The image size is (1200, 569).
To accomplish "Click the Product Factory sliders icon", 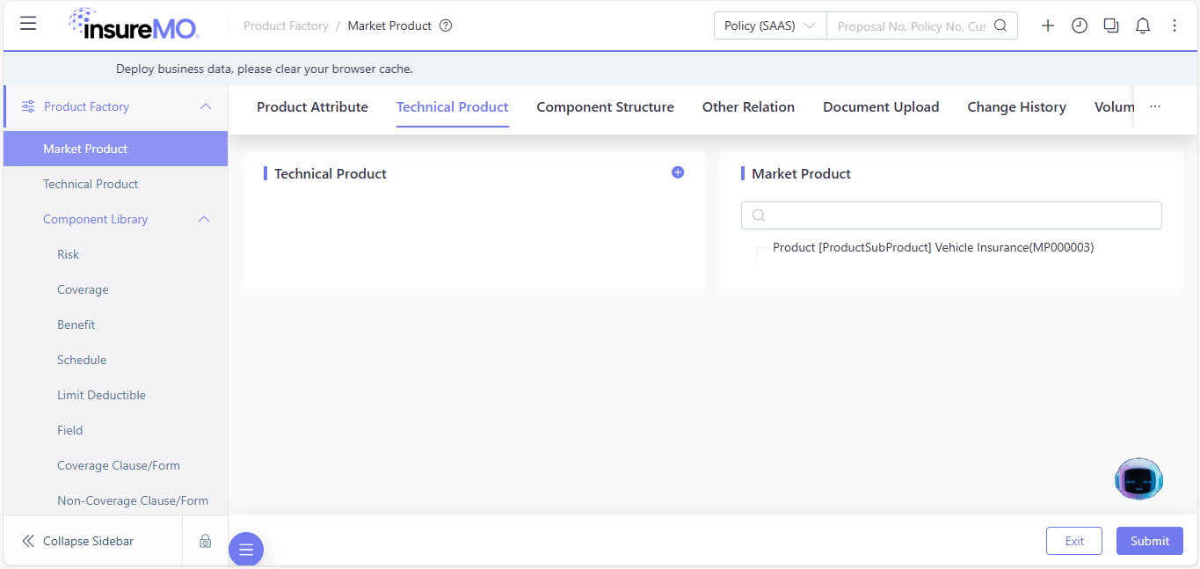I will point(28,106).
